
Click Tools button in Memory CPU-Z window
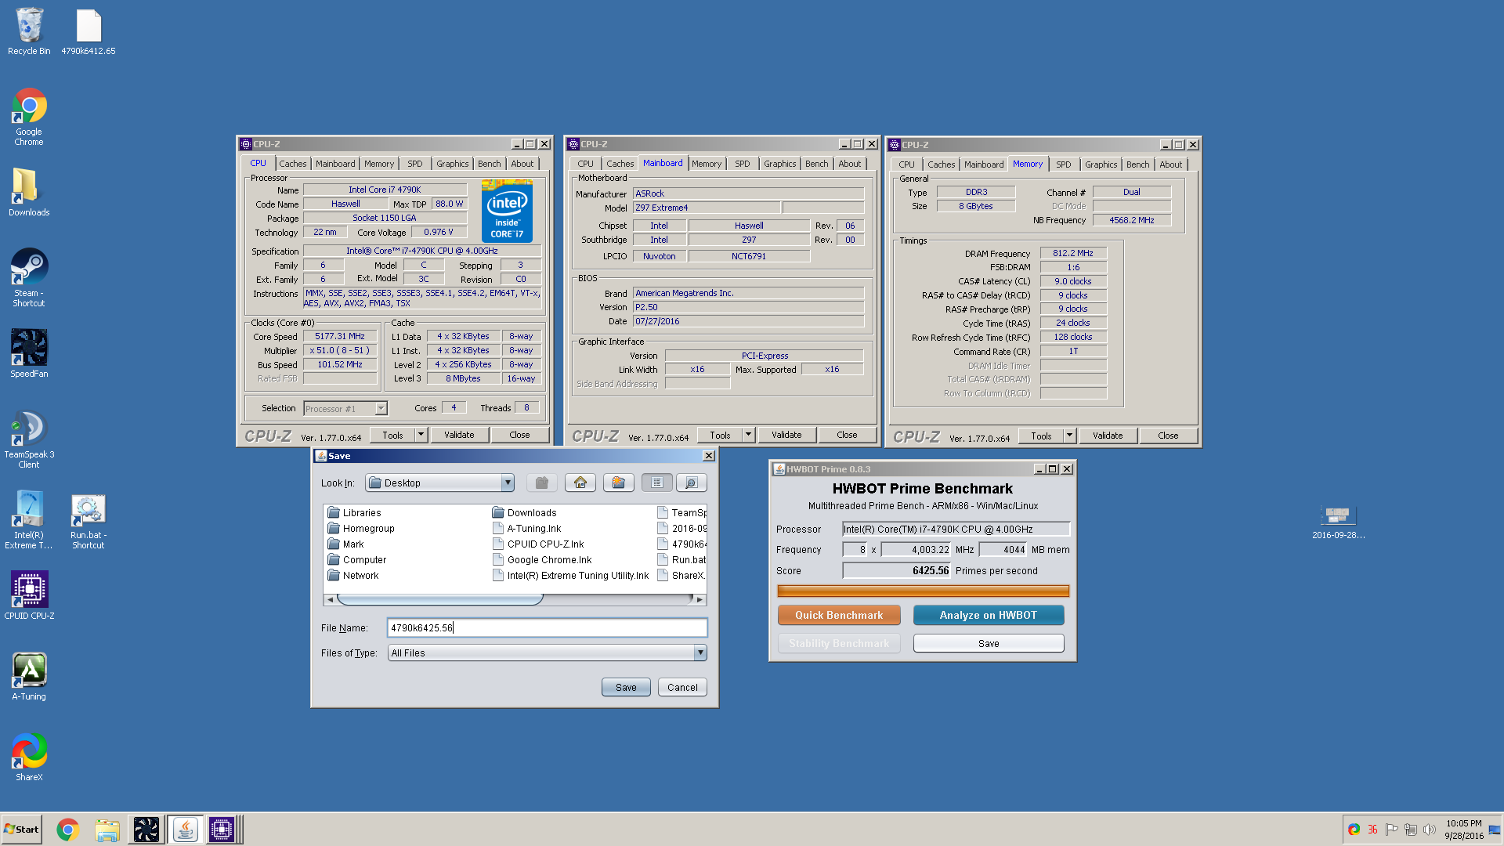(1041, 436)
